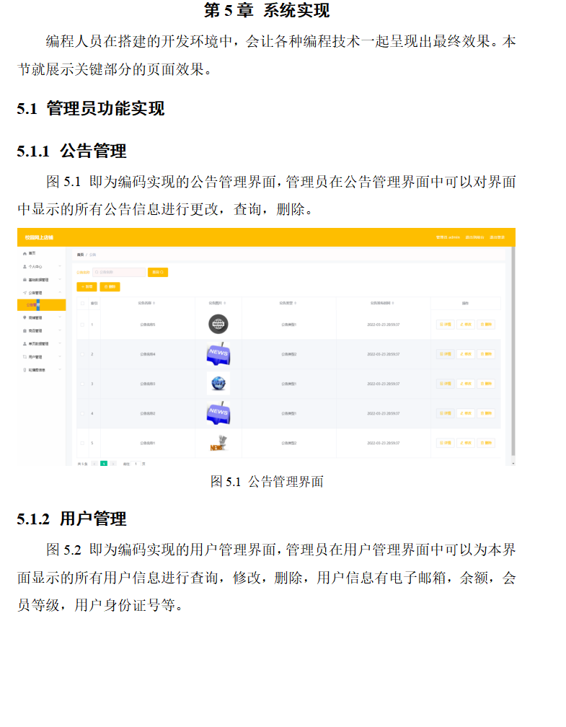Expand the 个人中心 sidebar menu
The height and width of the screenshot is (727, 566).
click(x=60, y=266)
